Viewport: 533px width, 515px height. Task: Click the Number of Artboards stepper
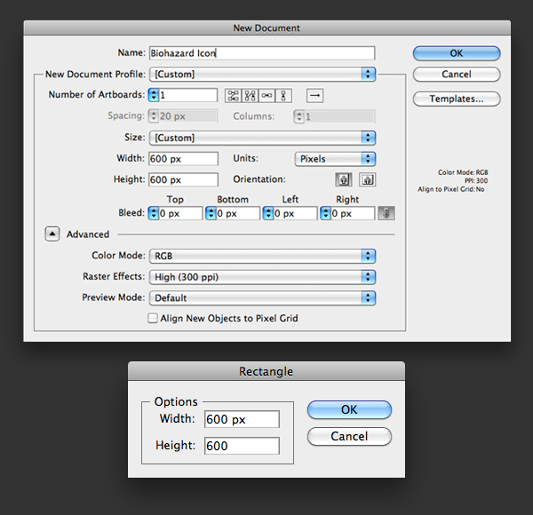coord(154,95)
